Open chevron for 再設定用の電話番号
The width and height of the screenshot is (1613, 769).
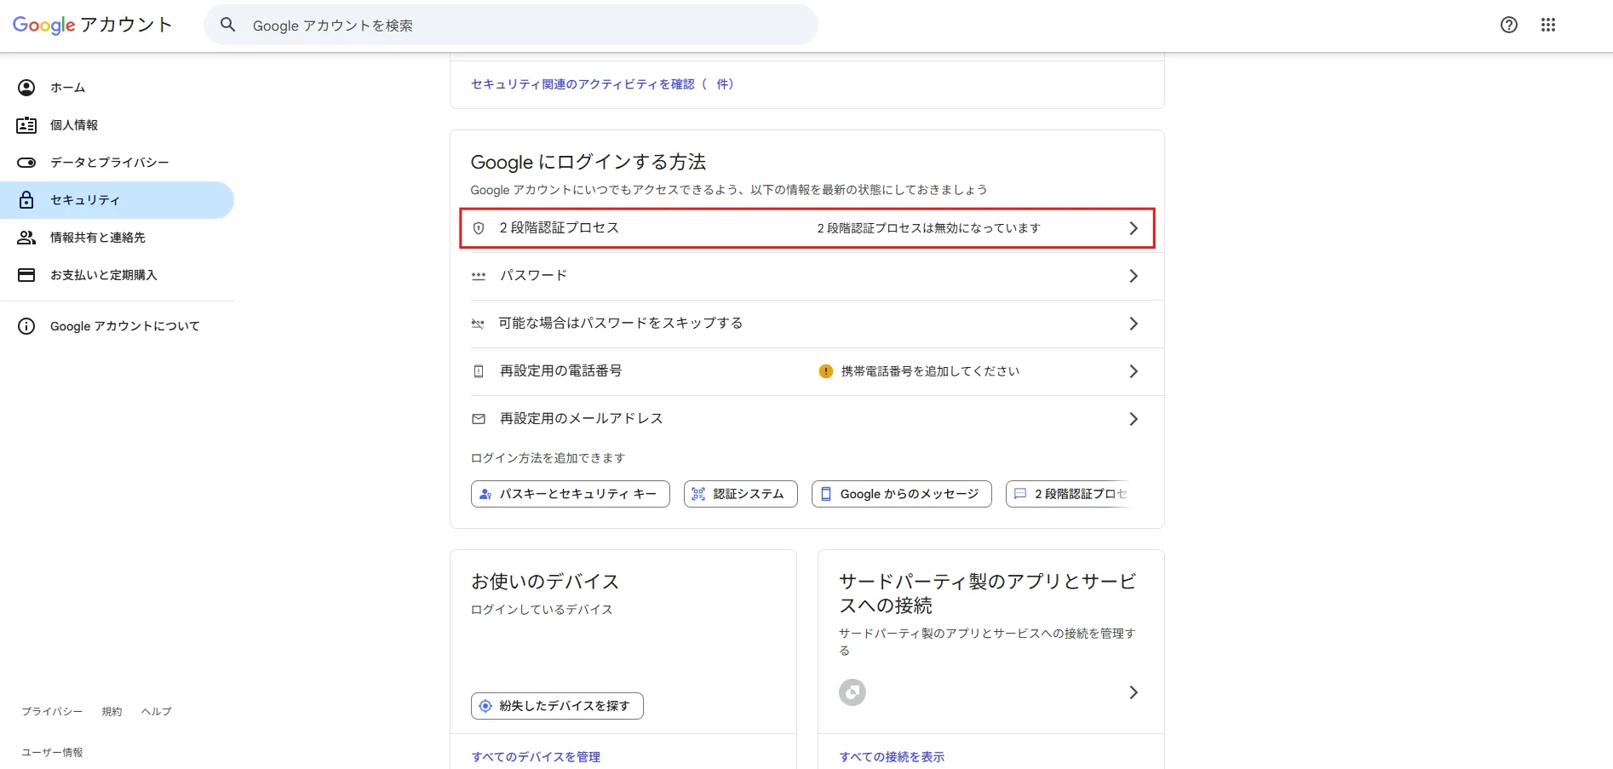(x=1134, y=371)
